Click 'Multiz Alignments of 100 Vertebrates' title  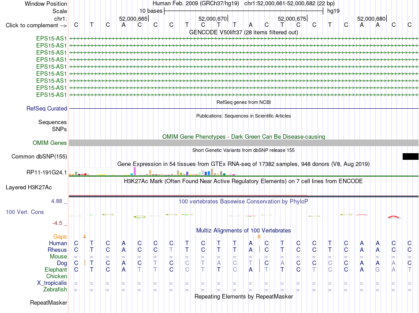(243, 230)
